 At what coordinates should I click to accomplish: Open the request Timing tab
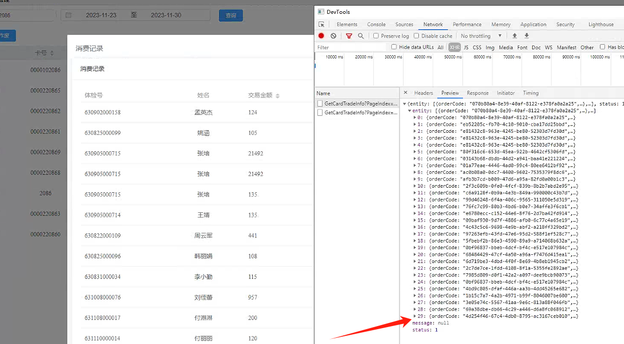point(531,93)
